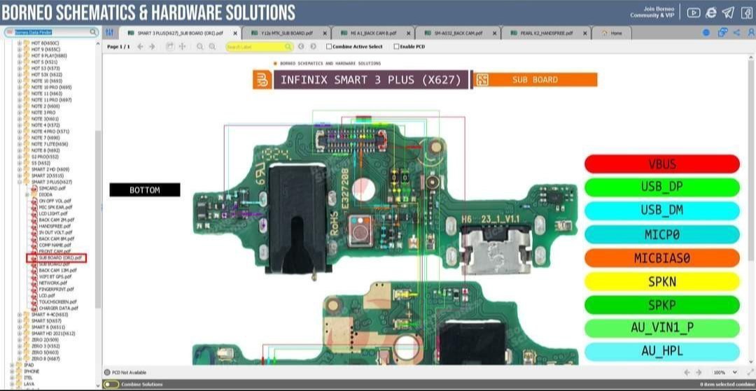Open SUB BOARD (ORI).pdf in the tree

(x=59, y=257)
